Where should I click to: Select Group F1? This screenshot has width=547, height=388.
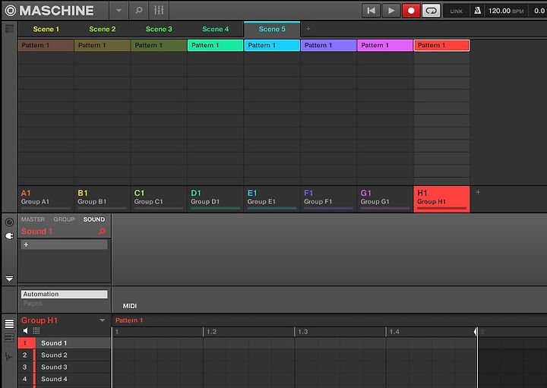(329, 199)
